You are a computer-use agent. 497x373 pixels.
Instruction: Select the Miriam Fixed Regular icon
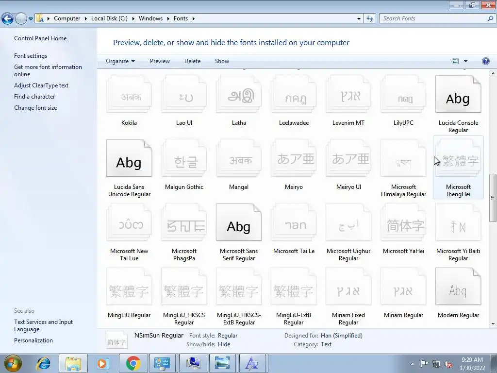point(348,287)
